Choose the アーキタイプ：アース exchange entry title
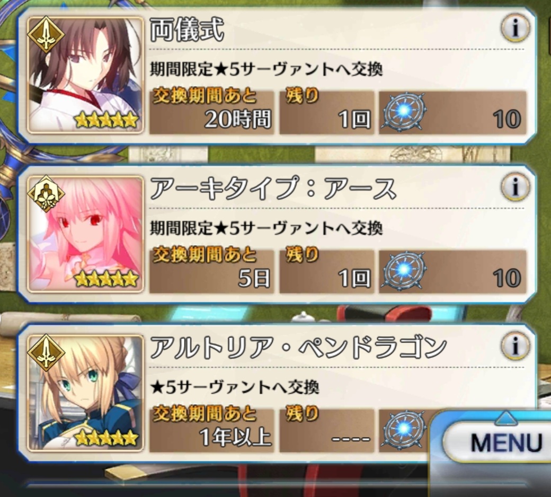This screenshot has height=497, width=551. coord(273,189)
